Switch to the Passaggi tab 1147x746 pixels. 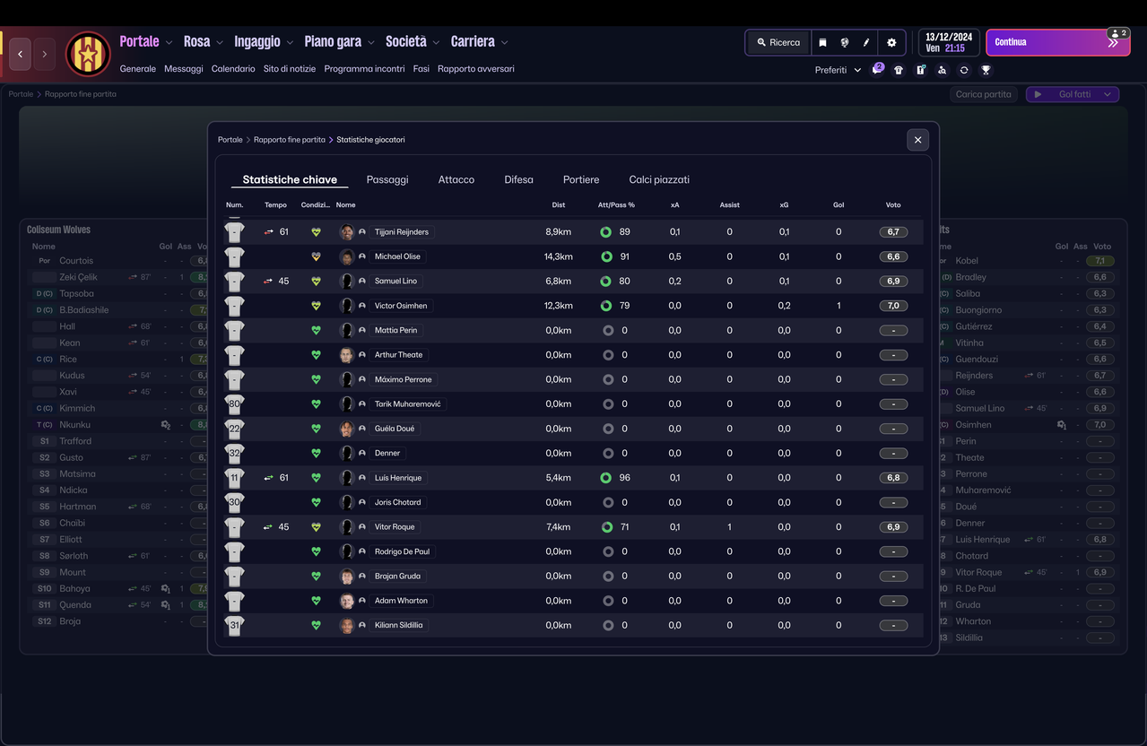[387, 179]
